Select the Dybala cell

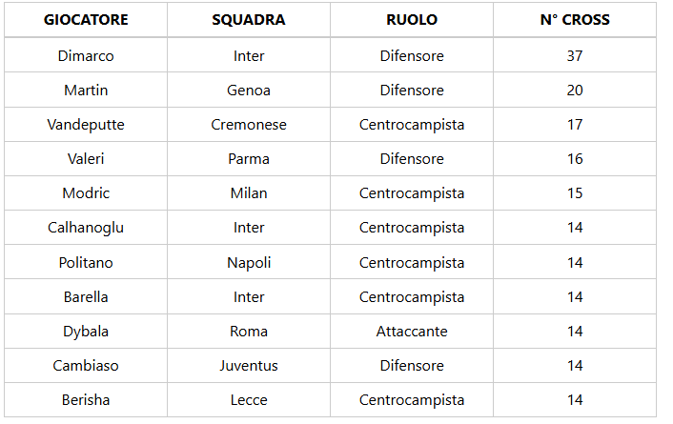pos(86,332)
